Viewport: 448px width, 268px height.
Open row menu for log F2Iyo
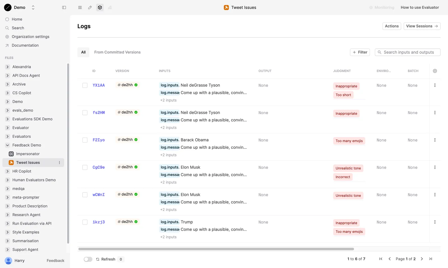(x=435, y=140)
